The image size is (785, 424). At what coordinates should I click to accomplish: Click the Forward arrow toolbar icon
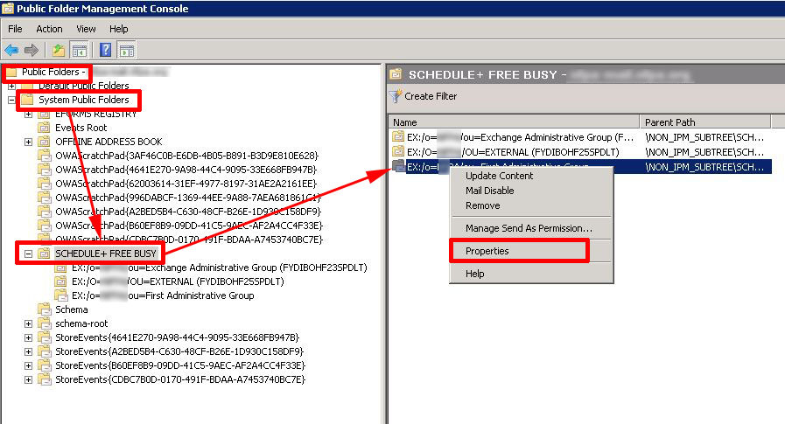[x=32, y=50]
